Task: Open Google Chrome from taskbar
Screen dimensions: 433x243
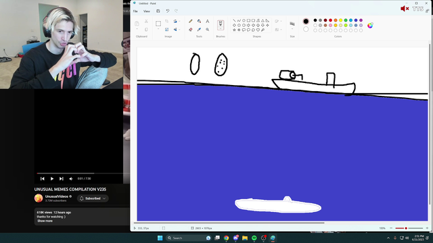Action: coord(226,238)
